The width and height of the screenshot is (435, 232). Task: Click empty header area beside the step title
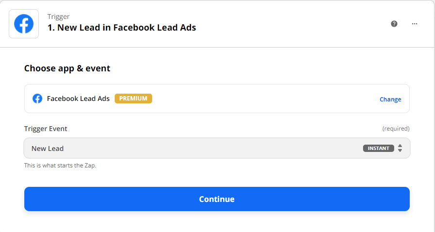[292, 23]
